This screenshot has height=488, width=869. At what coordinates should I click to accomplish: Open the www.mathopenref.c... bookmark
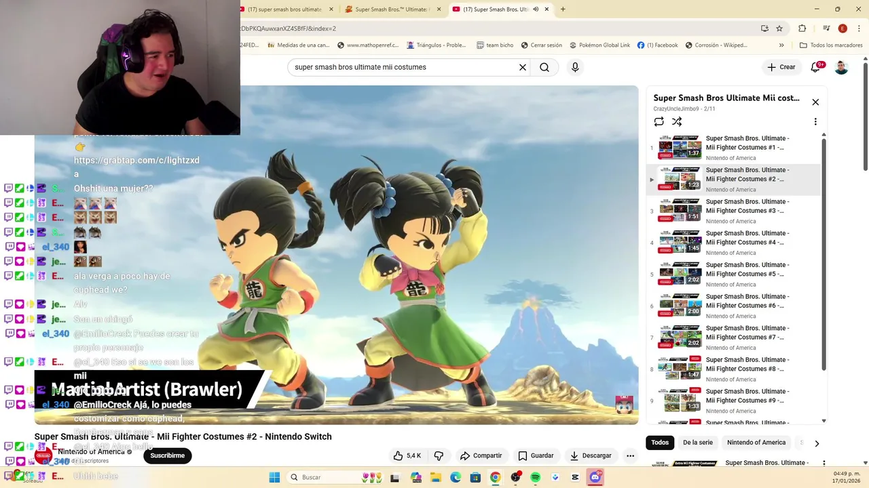coord(367,45)
